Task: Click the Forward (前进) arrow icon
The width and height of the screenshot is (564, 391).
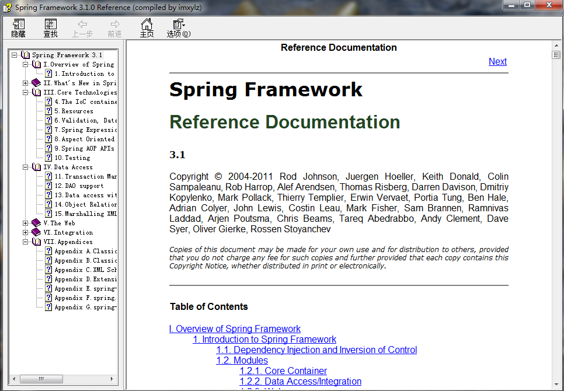Action: point(115,24)
